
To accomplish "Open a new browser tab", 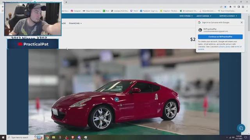I will (66, 2).
